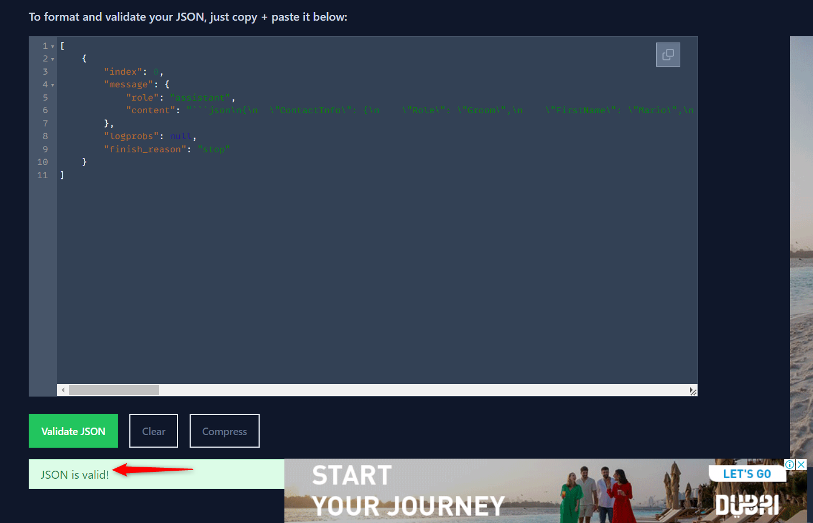Click the "message" key on line 4

(x=129, y=84)
